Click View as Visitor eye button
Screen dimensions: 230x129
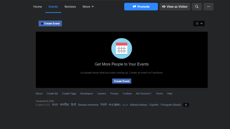(x=175, y=7)
